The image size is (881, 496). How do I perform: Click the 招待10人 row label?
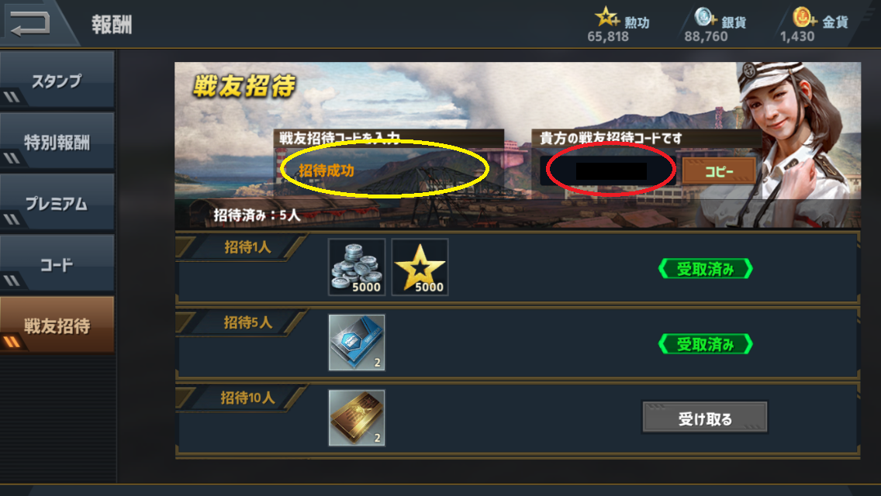(248, 398)
